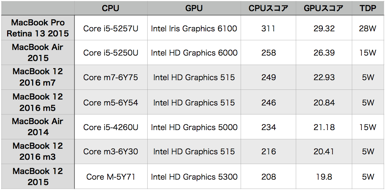Screen dimensions: 385x190
Task: Click the MacBook 12 2016 m3 row label
Action: pos(38,151)
